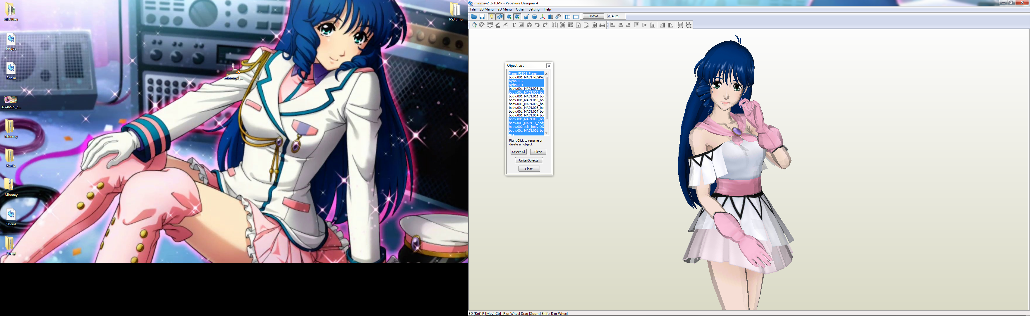Click the Save floppy disk icon
This screenshot has height=316, width=1030.
coord(482,17)
